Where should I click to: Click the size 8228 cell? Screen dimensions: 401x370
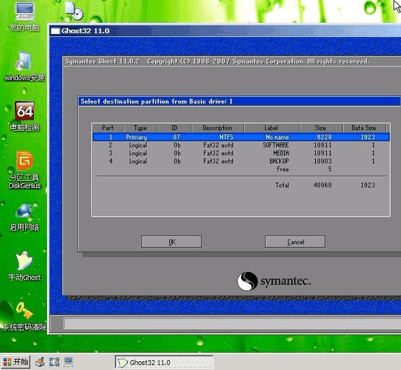pyautogui.click(x=324, y=137)
